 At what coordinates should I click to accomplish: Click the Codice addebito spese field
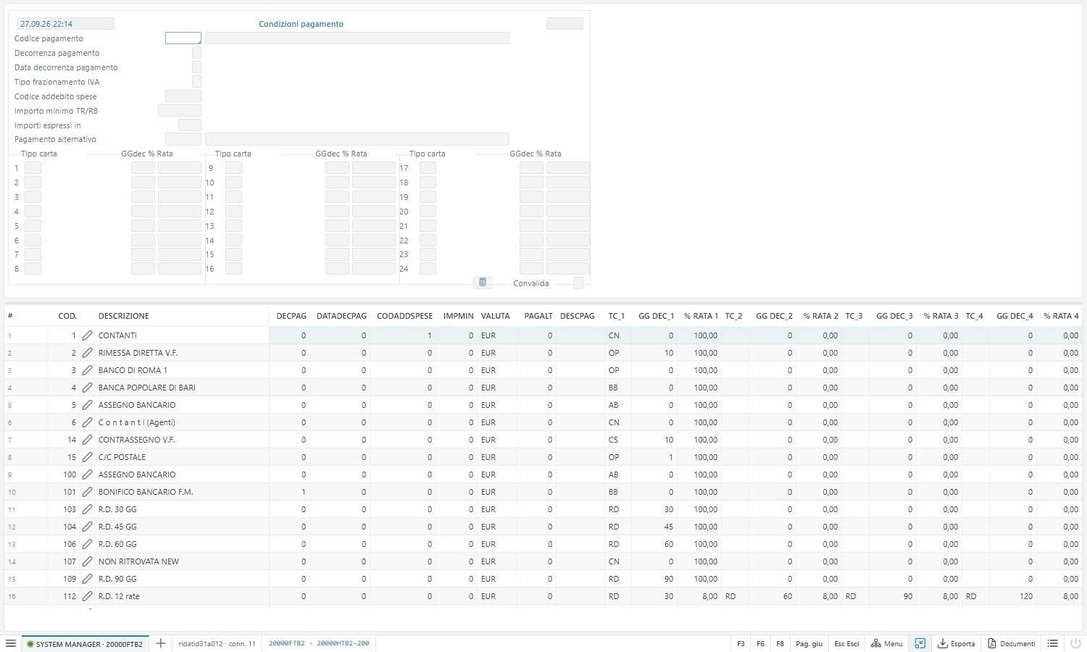click(x=183, y=96)
